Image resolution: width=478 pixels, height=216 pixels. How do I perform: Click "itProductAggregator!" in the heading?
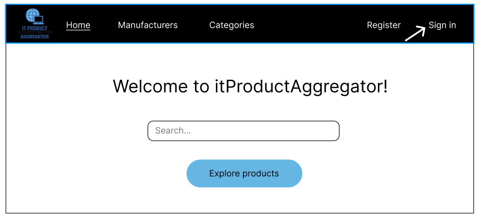pos(301,87)
